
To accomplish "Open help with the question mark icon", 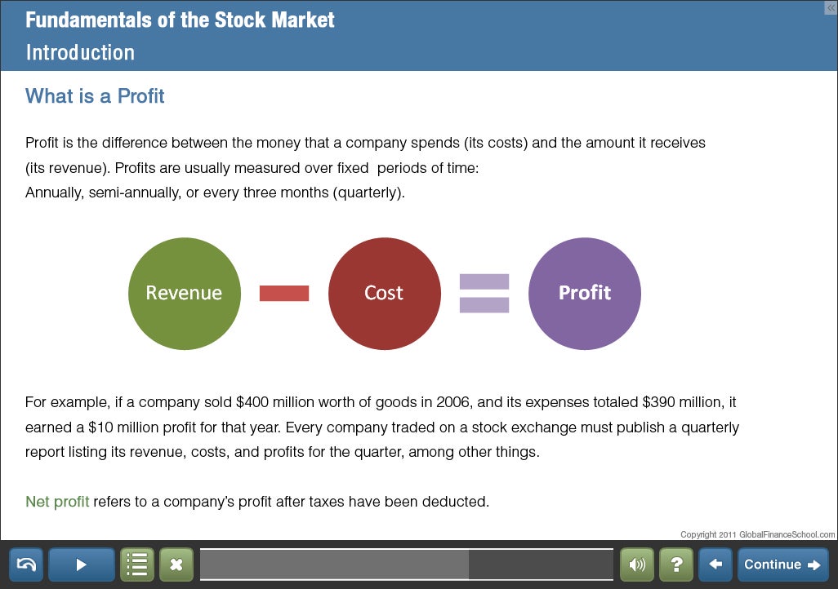I will (676, 565).
